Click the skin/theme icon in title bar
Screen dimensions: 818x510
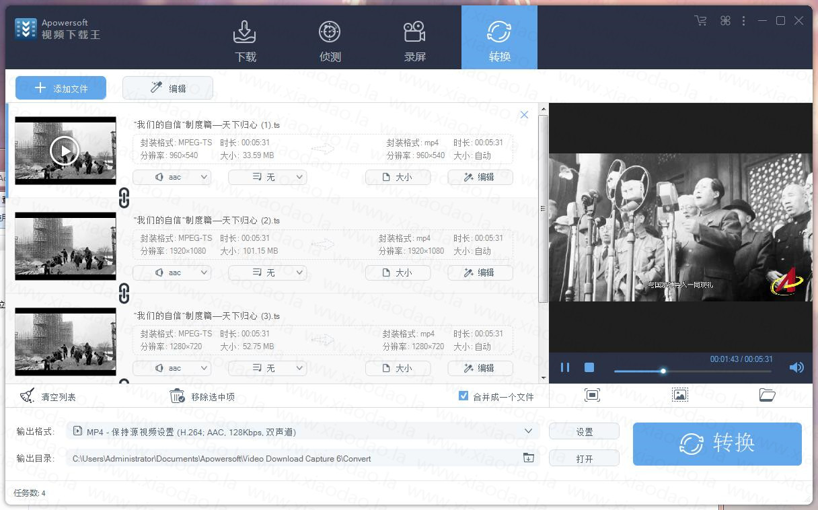click(725, 21)
